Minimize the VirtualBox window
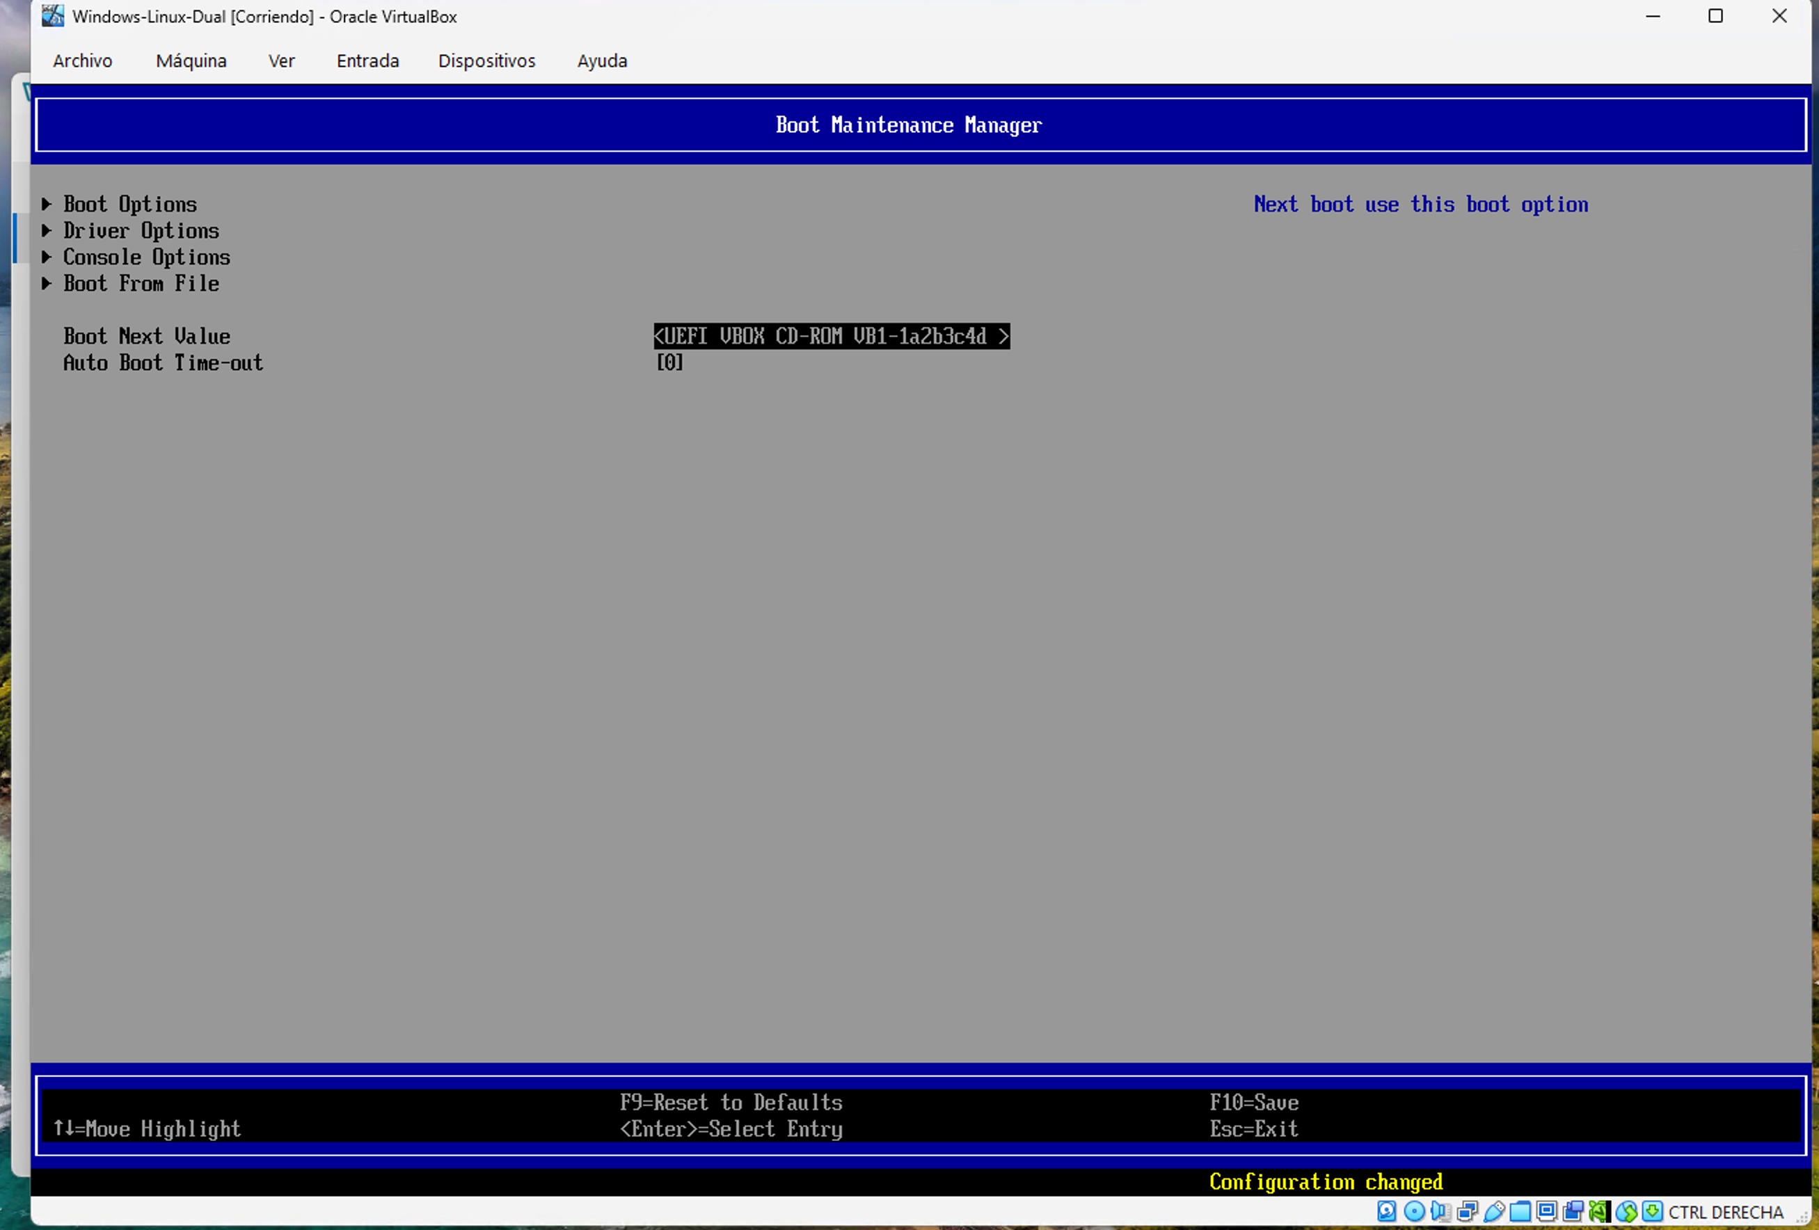The width and height of the screenshot is (1819, 1230). (1652, 17)
